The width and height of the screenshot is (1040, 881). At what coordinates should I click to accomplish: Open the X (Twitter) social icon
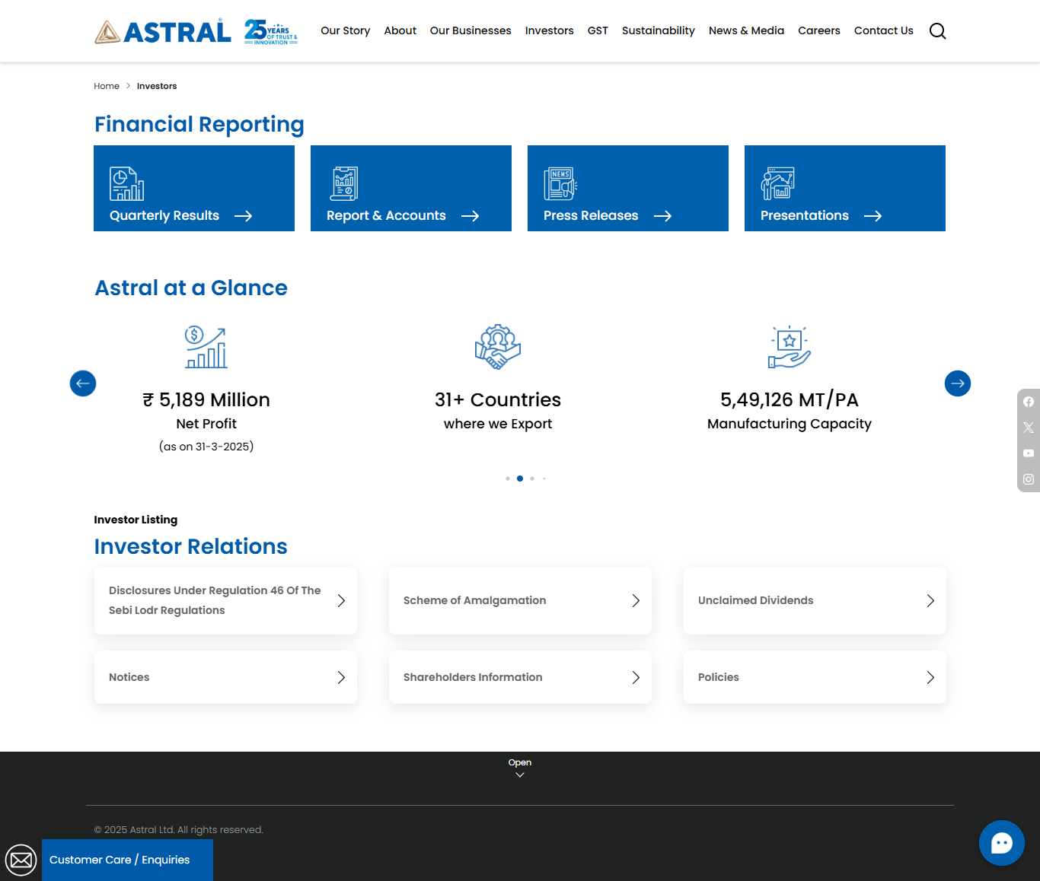(1029, 428)
